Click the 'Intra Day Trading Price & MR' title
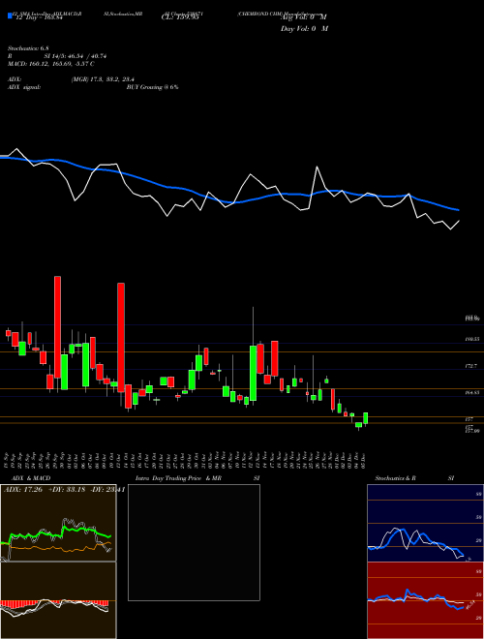484x639 pixels. 178,478
